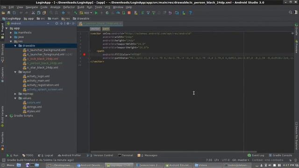Run the app with green play icon
The image size is (299, 168).
point(96,13)
